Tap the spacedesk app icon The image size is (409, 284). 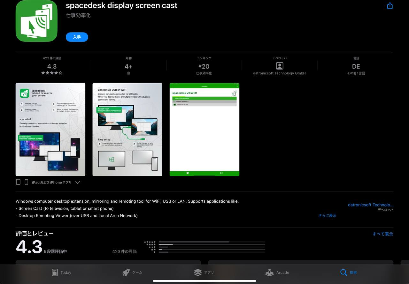(36, 21)
